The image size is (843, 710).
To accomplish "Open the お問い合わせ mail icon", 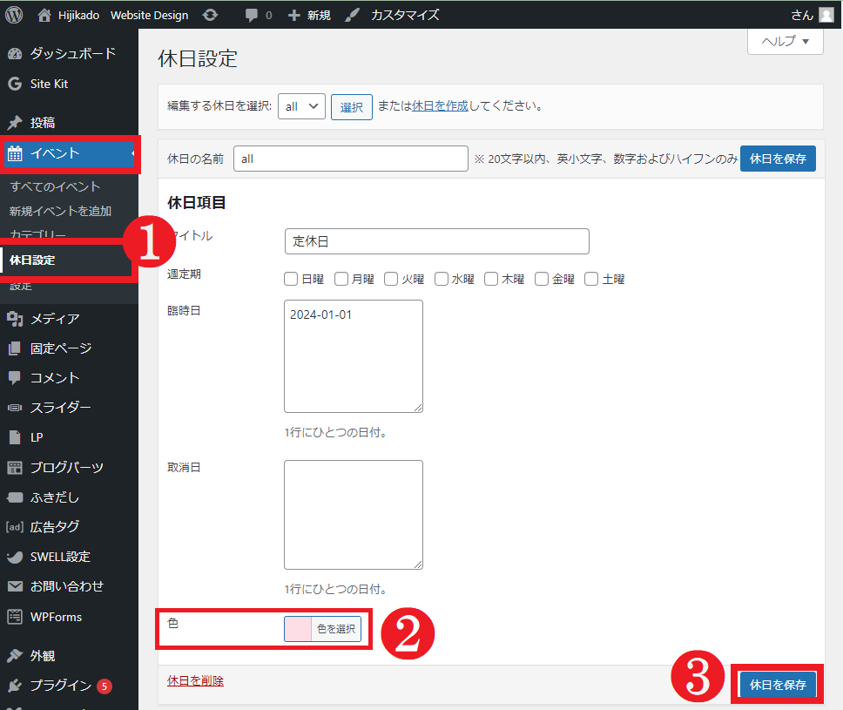I will click(14, 586).
